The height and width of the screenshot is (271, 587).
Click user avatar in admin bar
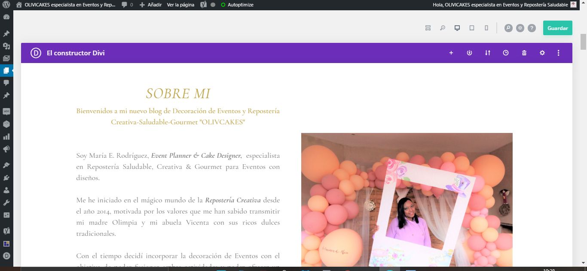point(574,5)
